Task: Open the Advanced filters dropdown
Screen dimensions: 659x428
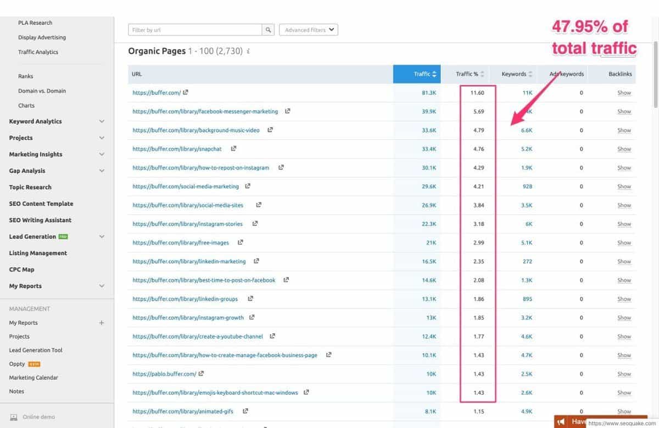Action: (309, 30)
